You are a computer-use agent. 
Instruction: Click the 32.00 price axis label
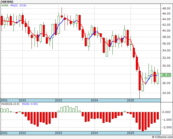click(x=166, y=58)
